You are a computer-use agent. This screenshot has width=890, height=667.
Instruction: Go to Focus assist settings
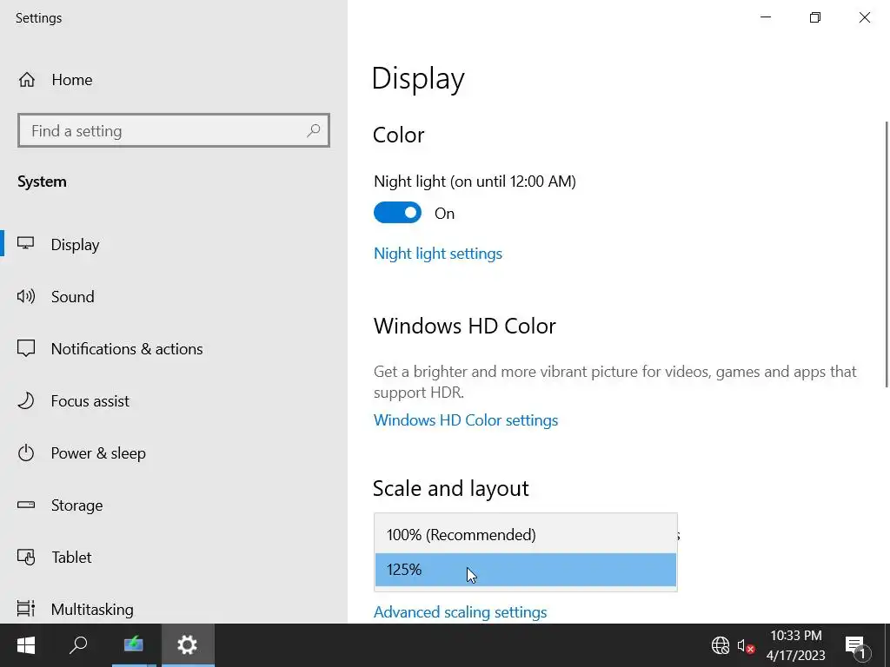[174, 401]
